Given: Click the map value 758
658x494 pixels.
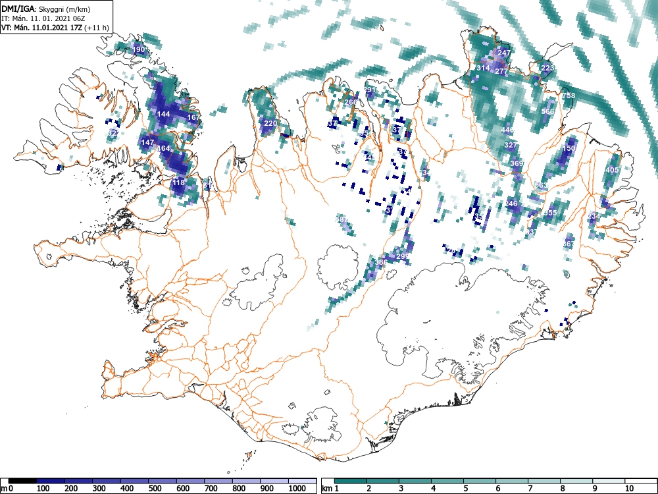Looking at the screenshot, I should [569, 96].
